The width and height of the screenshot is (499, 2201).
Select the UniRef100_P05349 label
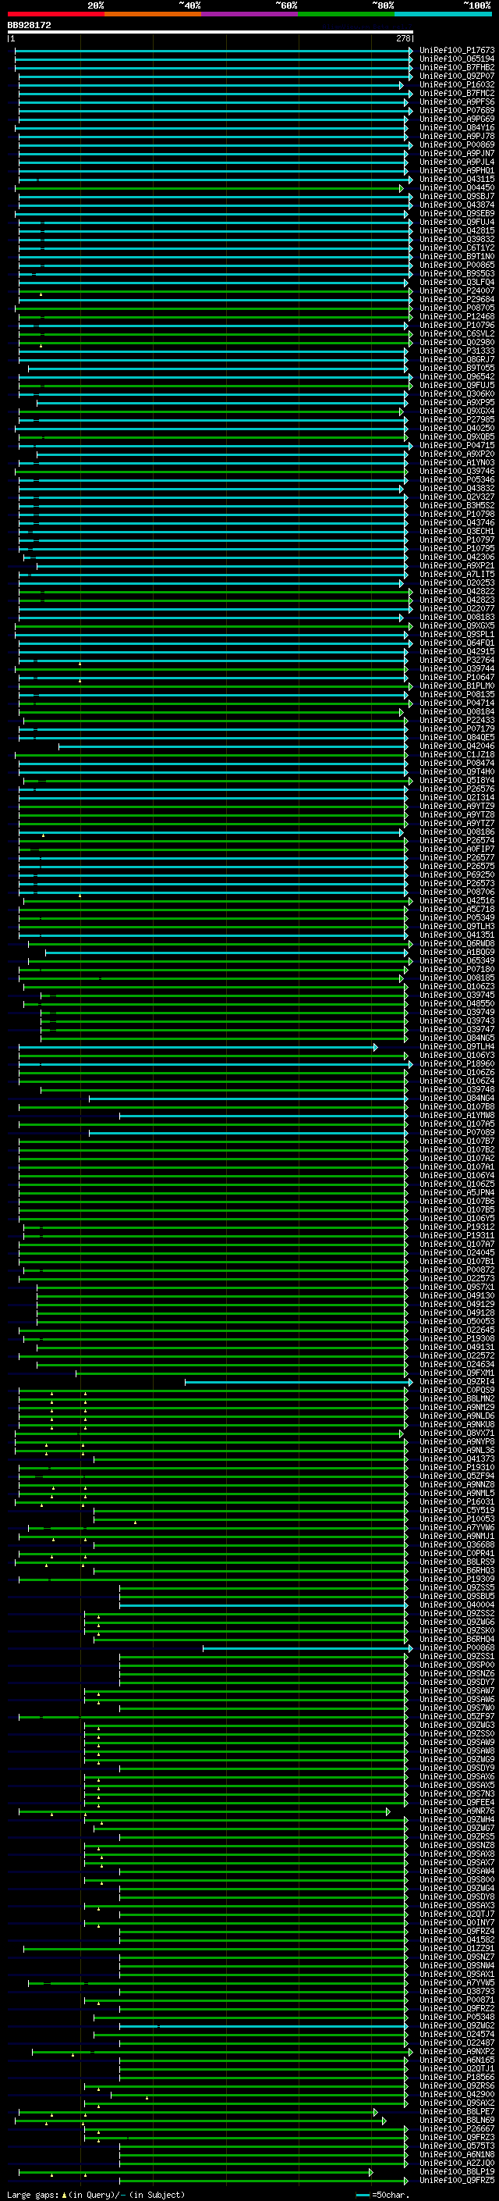click(457, 918)
